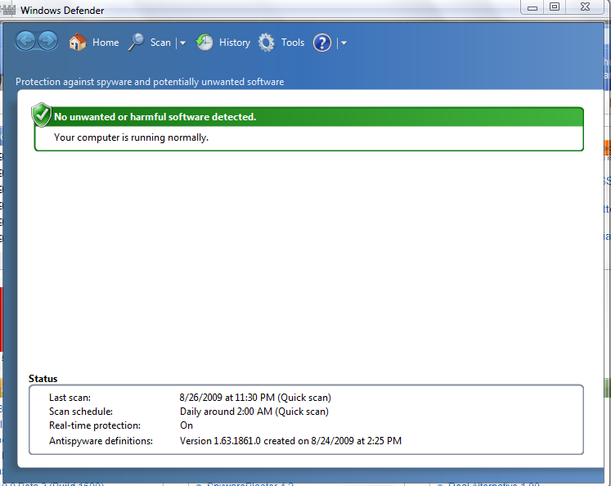This screenshot has width=611, height=486.
Task: Minimize the Windows Defender window
Action: click(532, 7)
